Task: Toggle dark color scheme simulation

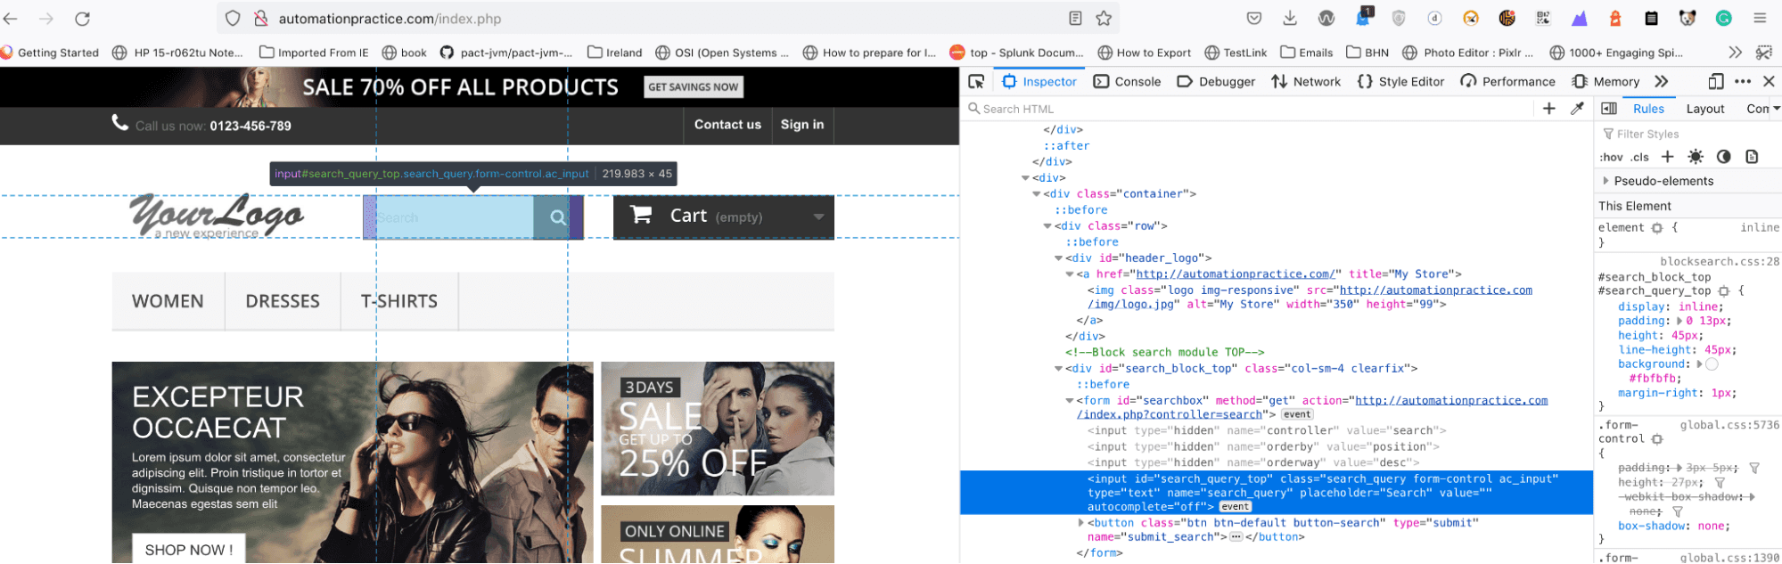Action: click(x=1724, y=157)
